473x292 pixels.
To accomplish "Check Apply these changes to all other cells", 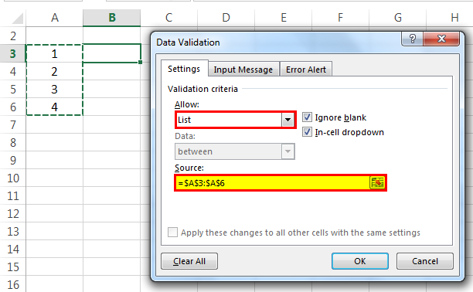I will (172, 233).
